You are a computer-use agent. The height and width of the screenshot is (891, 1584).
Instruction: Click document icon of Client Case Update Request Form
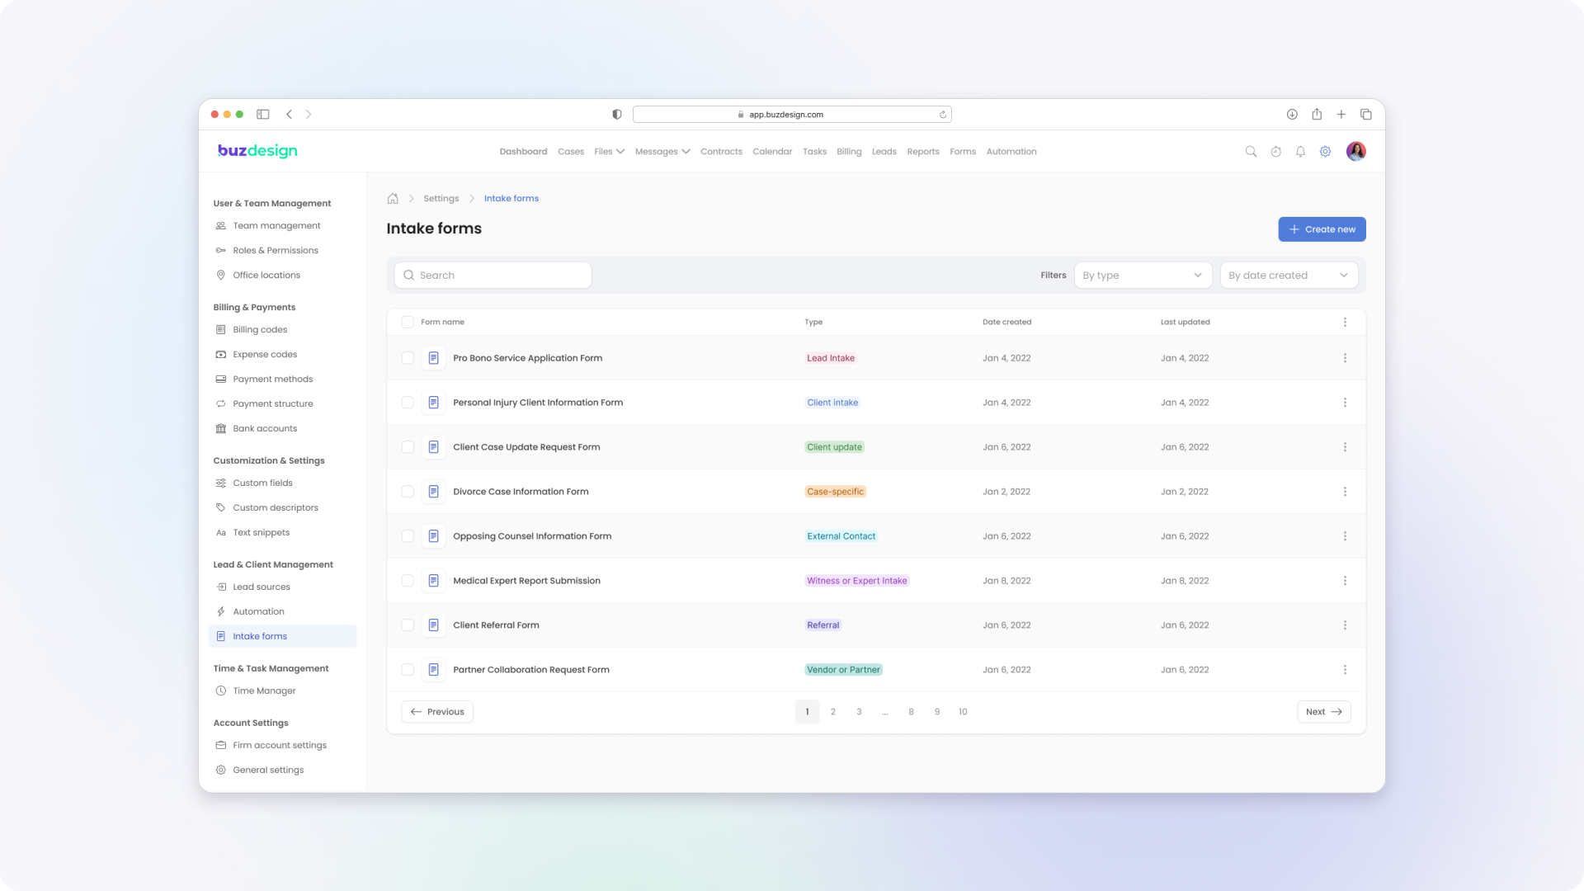(433, 447)
